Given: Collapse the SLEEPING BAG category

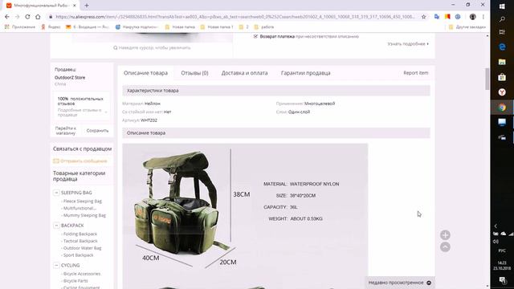Looking at the screenshot, I should coord(56,193).
